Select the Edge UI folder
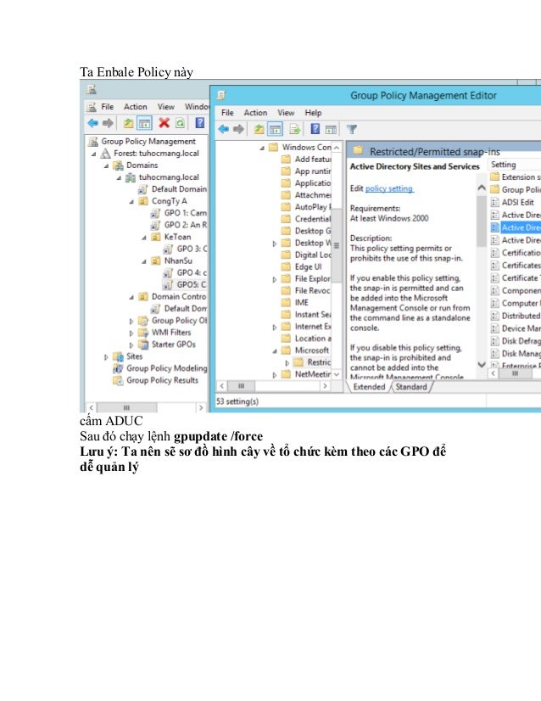This screenshot has height=701, width=541. point(302,266)
